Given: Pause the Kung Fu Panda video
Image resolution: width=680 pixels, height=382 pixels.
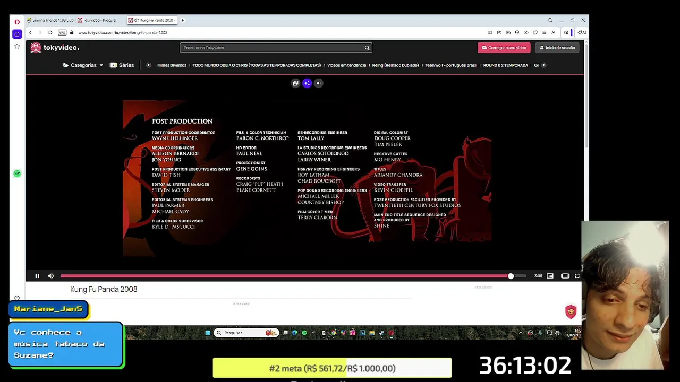Looking at the screenshot, I should coord(37,276).
